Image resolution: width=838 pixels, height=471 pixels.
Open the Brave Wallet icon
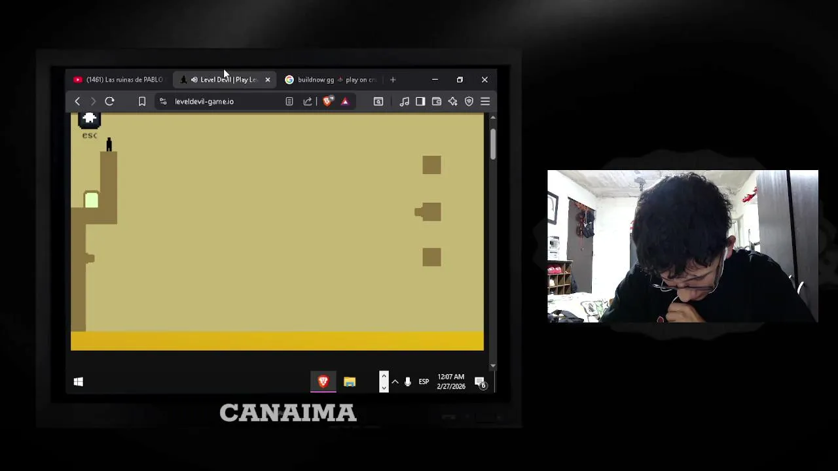click(437, 101)
